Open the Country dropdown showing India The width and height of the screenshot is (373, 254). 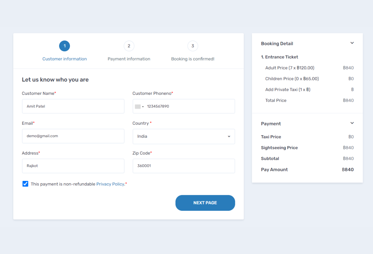pos(184,136)
